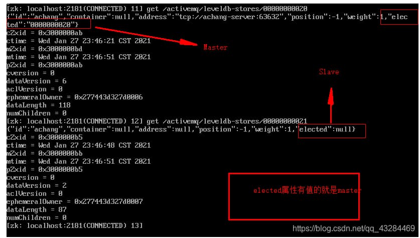Screen dimensions: 420x238
Task: Click the dataVersion = 6 line
Action: [x=37, y=81]
